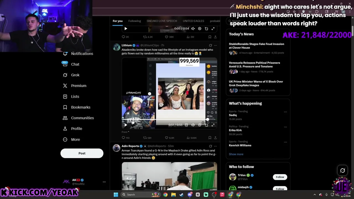This screenshot has height=199, width=354.
Task: Share Lithium's post
Action: (x=215, y=138)
